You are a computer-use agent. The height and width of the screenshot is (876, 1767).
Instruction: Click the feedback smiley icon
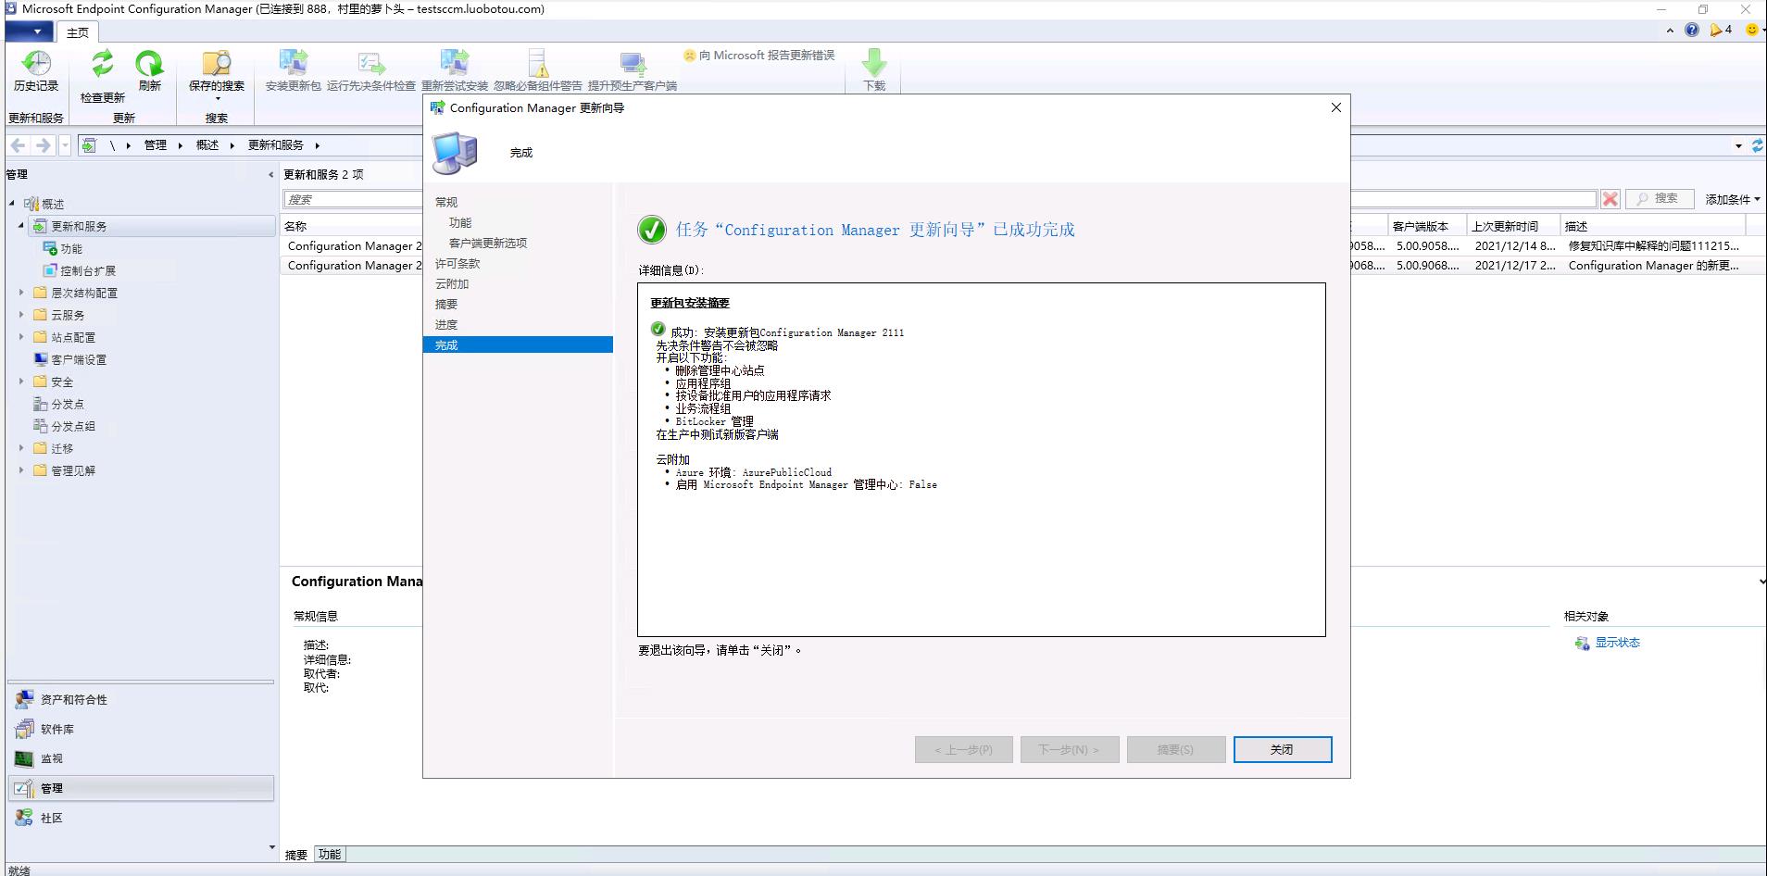click(x=1752, y=30)
